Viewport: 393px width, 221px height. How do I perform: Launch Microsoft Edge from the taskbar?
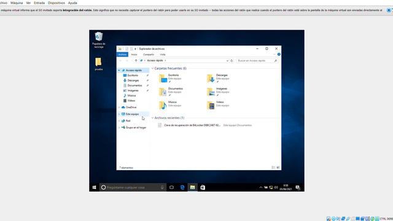[182, 187]
